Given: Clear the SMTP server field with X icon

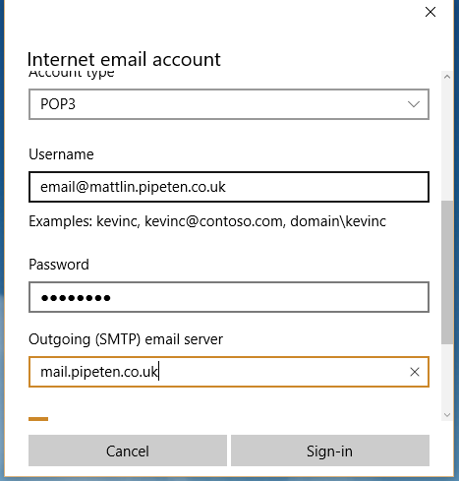Looking at the screenshot, I should 415,372.
